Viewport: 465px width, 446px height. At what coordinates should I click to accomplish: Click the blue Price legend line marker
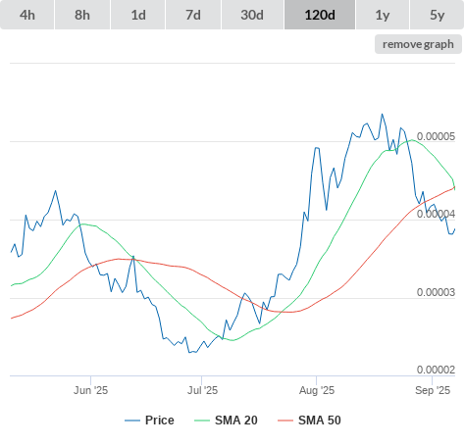tap(132, 421)
